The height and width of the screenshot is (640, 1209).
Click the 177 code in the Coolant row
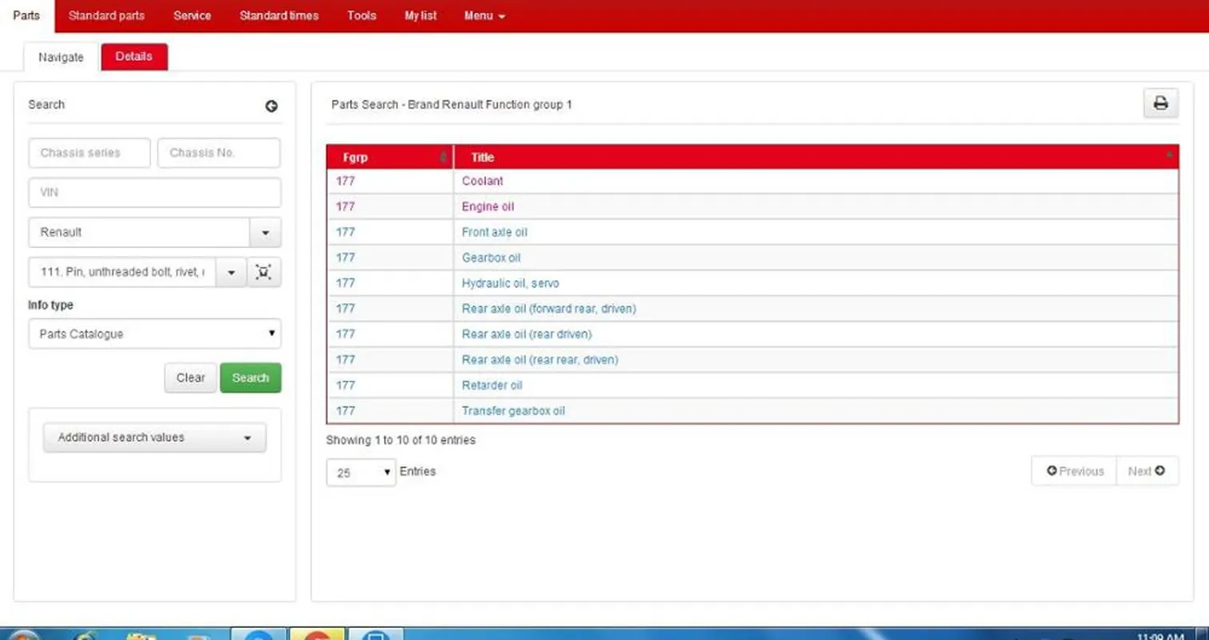point(345,182)
